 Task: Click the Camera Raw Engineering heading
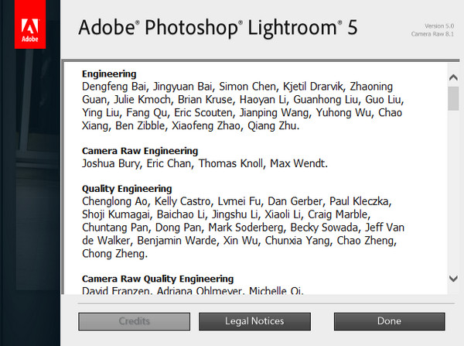(x=140, y=151)
